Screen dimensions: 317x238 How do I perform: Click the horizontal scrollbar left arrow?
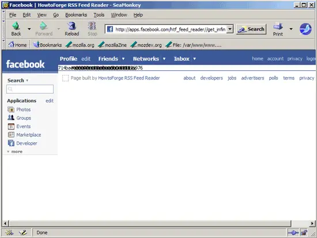[5, 224]
